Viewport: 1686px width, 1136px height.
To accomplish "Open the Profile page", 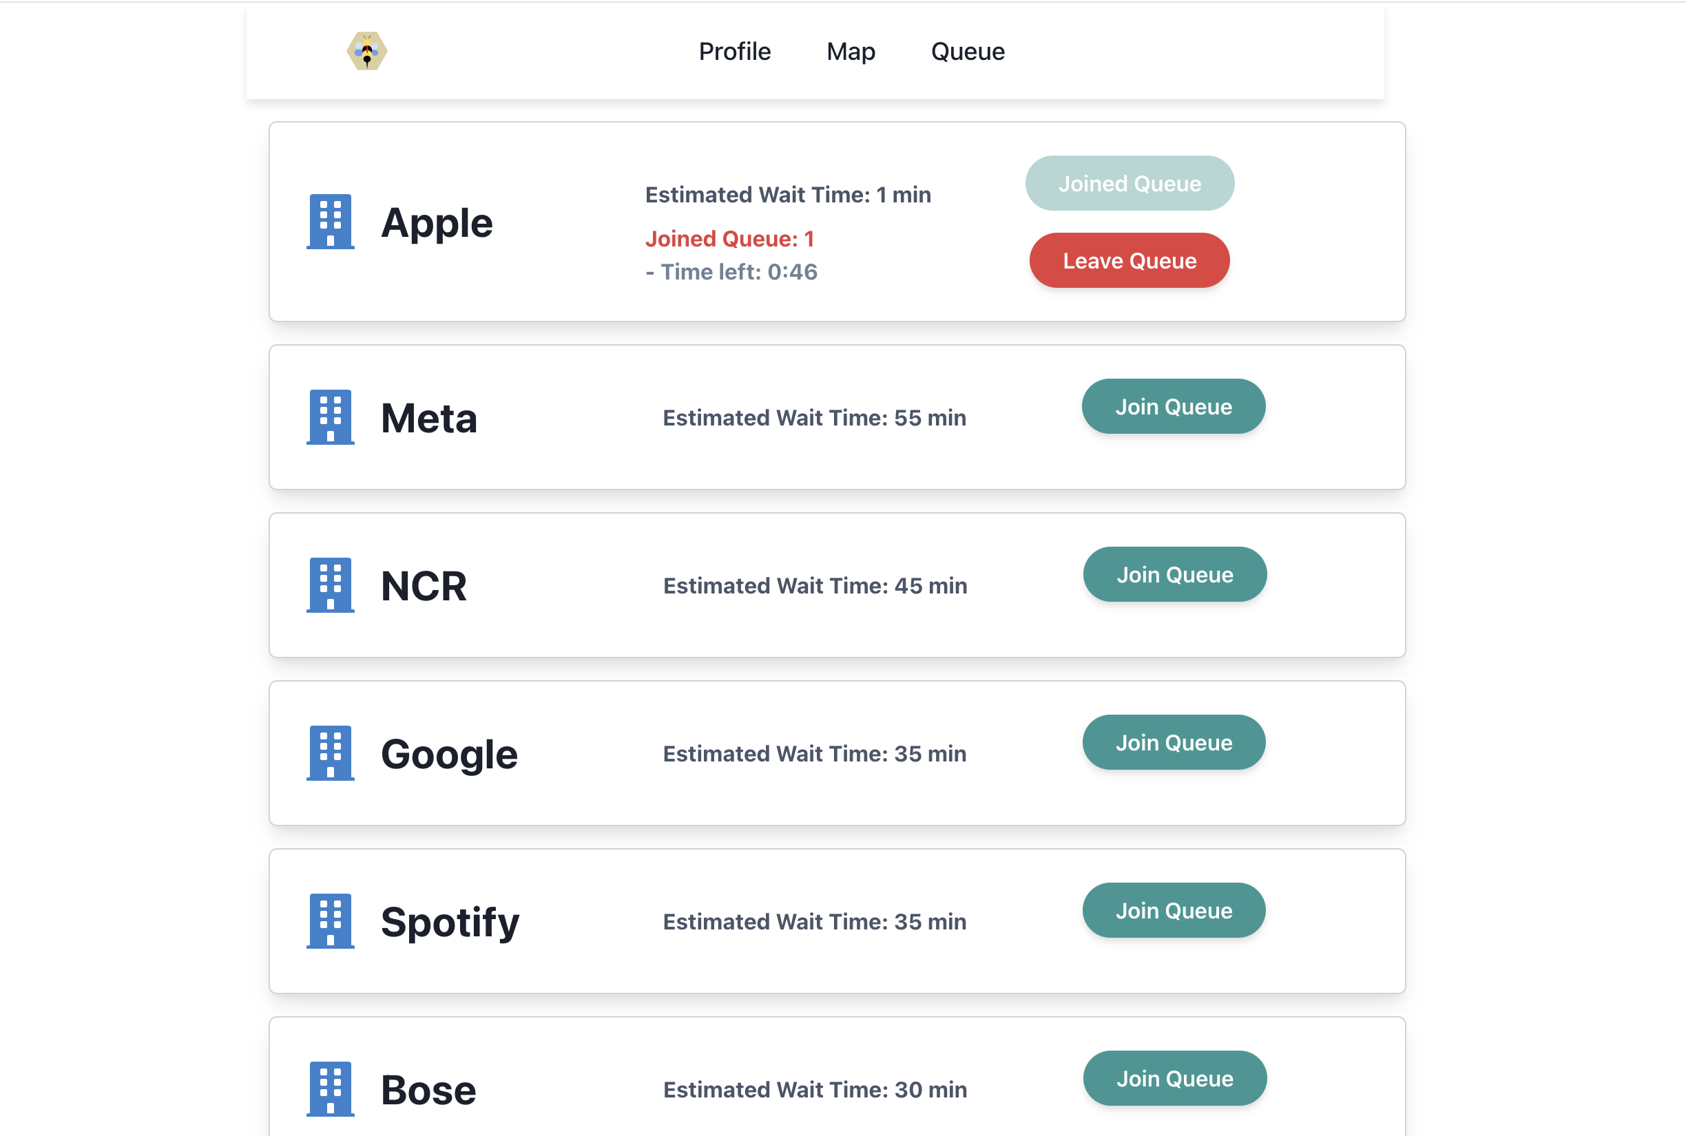I will coord(734,52).
